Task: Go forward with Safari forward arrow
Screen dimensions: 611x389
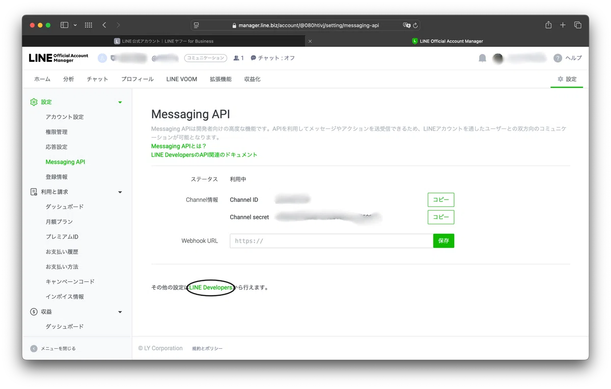Action: [x=118, y=25]
